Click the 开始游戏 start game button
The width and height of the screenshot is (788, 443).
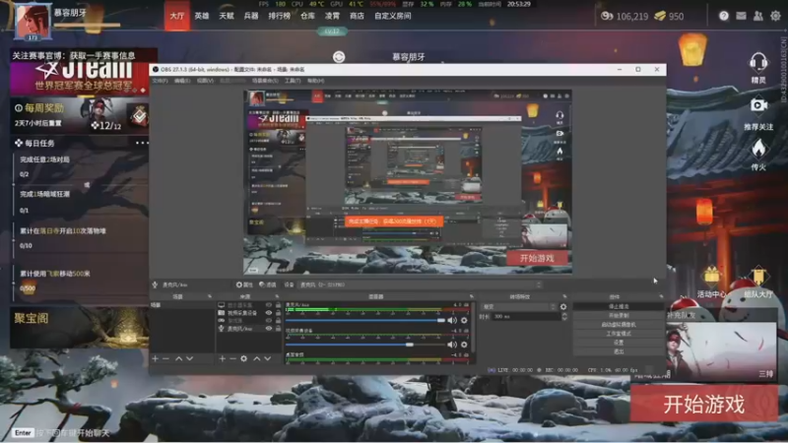703,404
